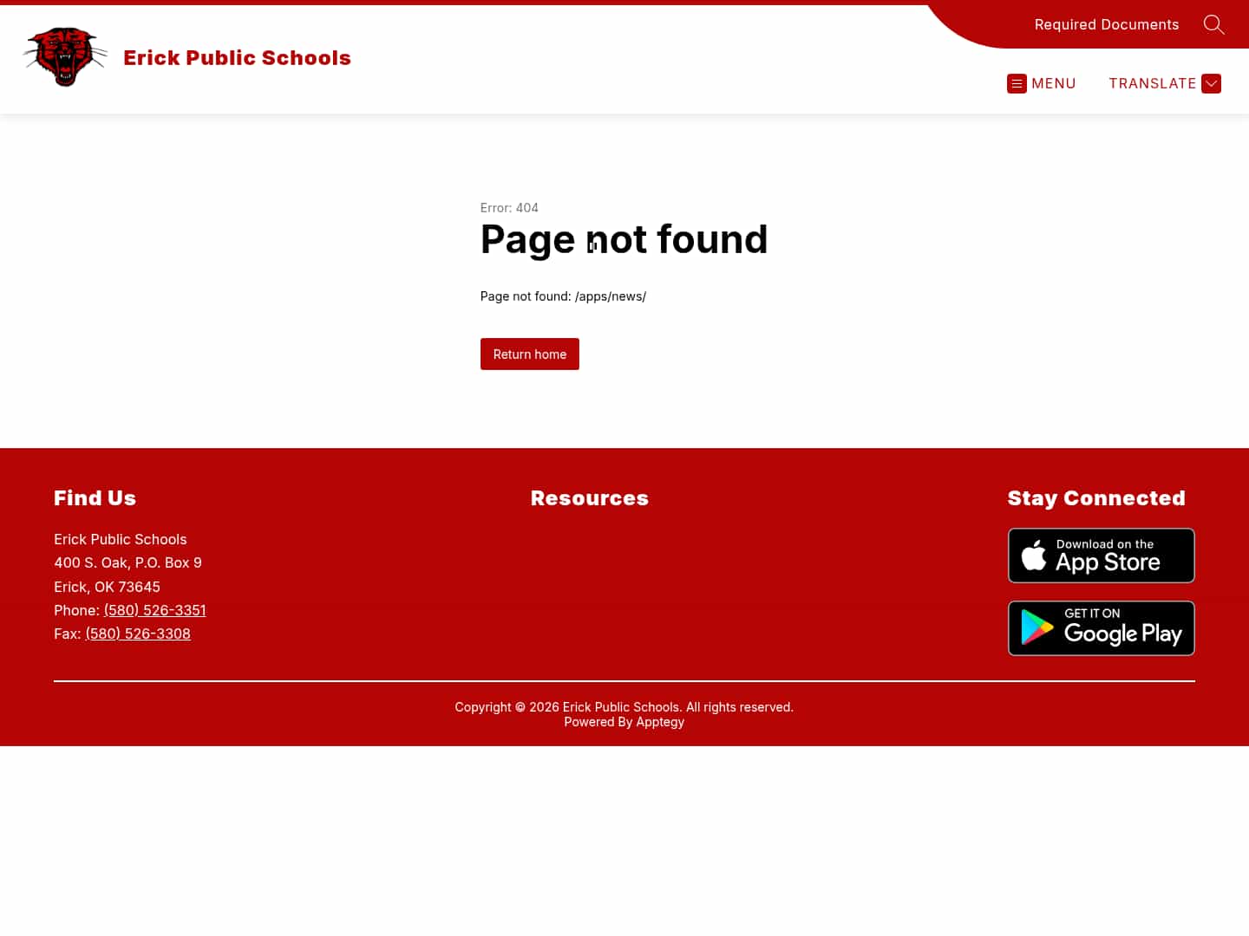The width and height of the screenshot is (1249, 936).
Task: Click the Google Play triangle icon
Action: tap(1037, 627)
